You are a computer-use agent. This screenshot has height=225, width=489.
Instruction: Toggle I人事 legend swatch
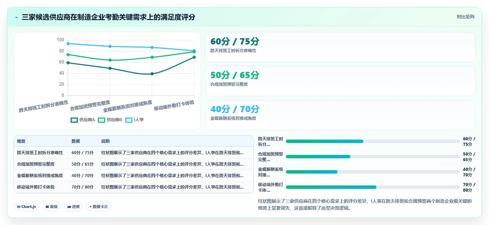[x=129, y=120]
